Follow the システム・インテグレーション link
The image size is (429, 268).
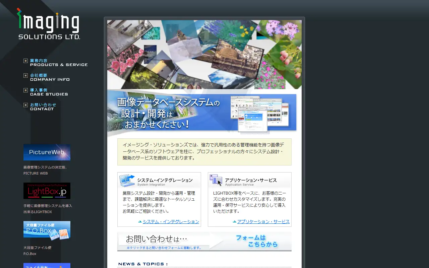pyautogui.click(x=171, y=222)
